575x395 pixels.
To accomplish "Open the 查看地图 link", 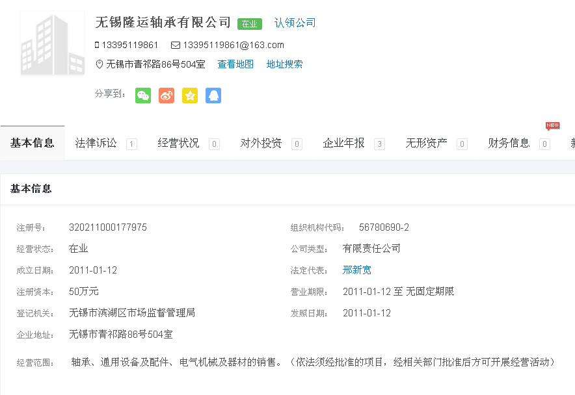I will pyautogui.click(x=235, y=64).
